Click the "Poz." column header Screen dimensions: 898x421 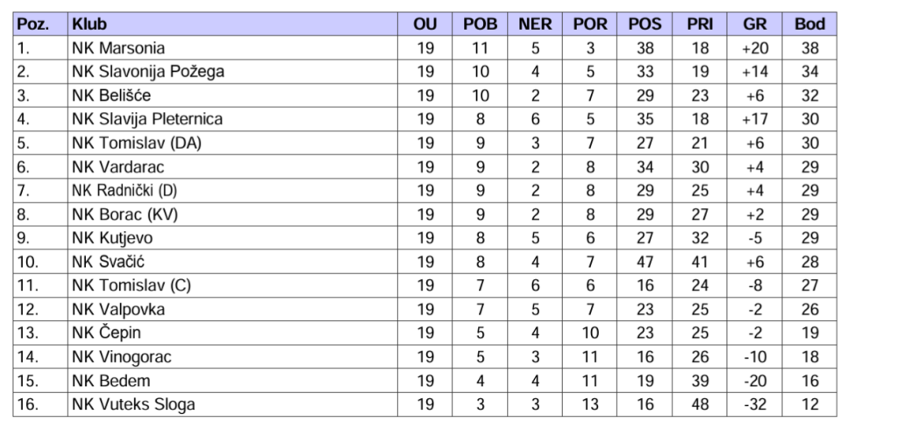tap(31, 25)
